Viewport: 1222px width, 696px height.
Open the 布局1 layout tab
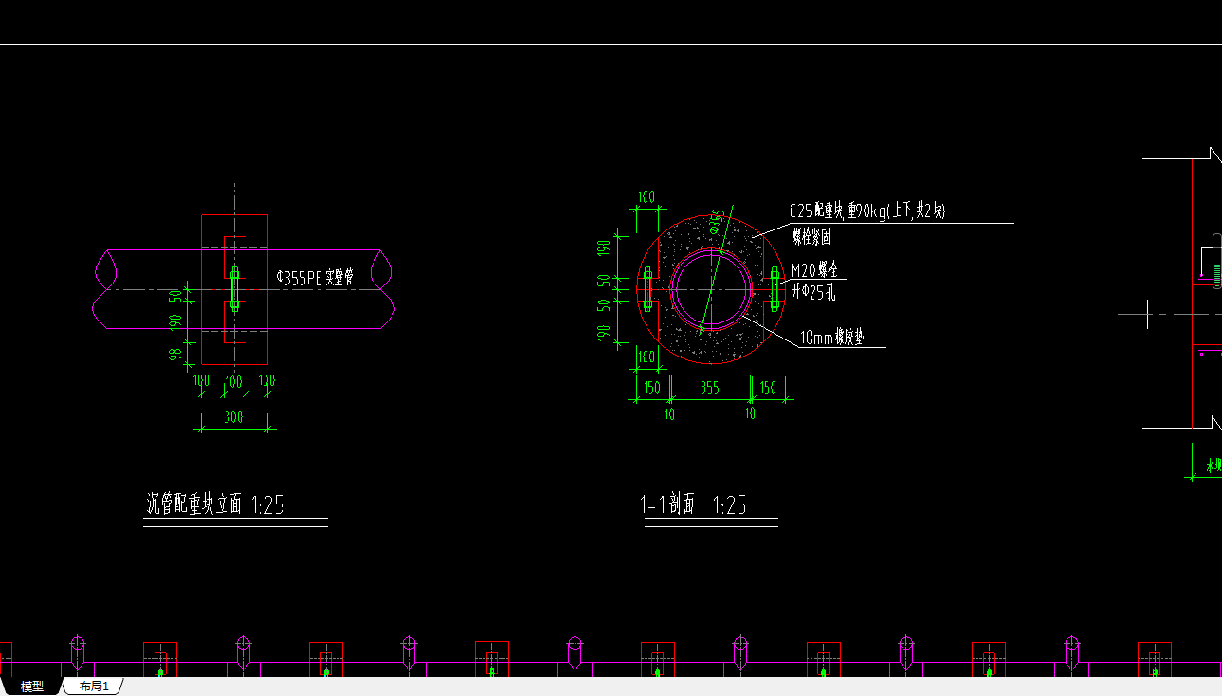94,687
